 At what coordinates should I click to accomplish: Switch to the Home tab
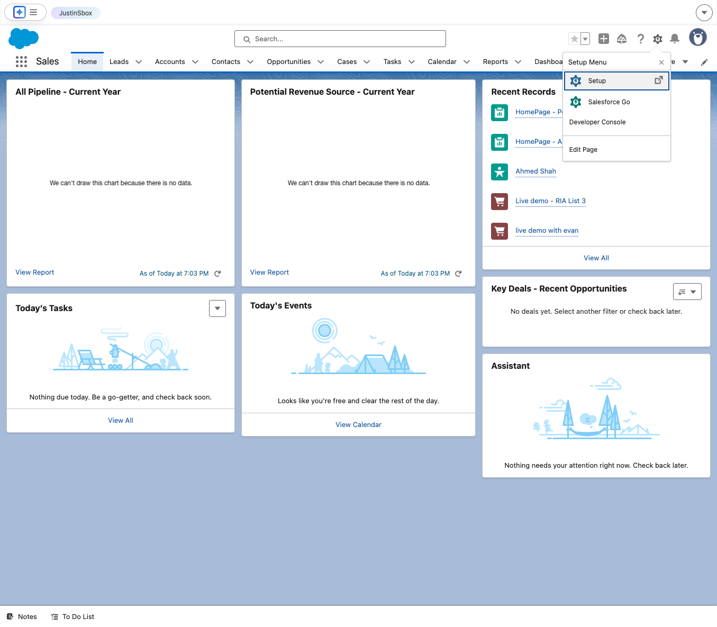tap(87, 62)
